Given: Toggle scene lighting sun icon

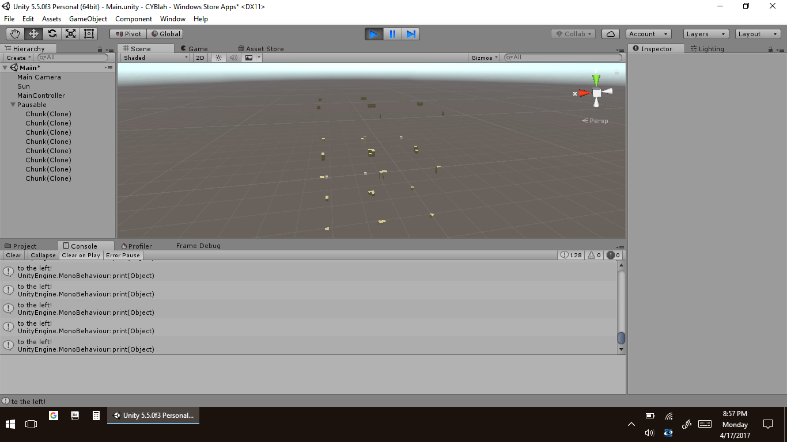Looking at the screenshot, I should [x=218, y=58].
